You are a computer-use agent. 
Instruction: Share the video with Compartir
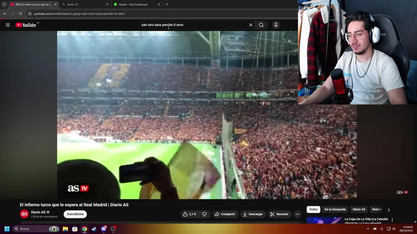tap(225, 214)
